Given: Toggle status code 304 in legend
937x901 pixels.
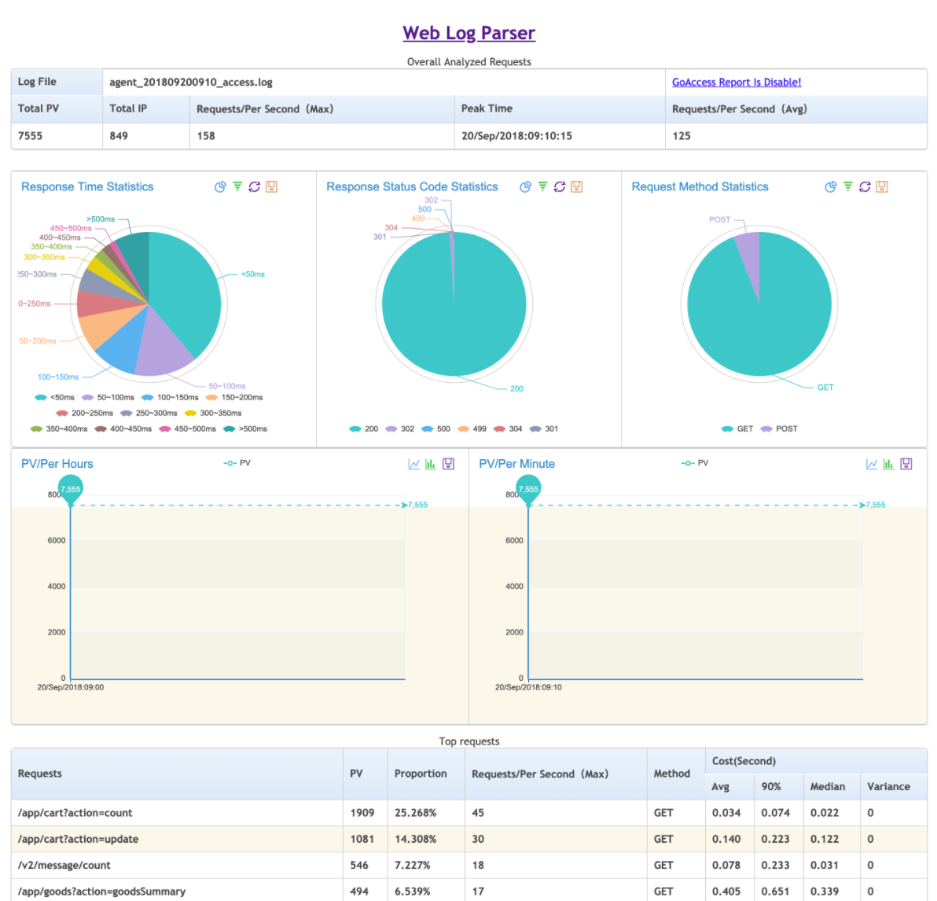Looking at the screenshot, I should pyautogui.click(x=508, y=428).
